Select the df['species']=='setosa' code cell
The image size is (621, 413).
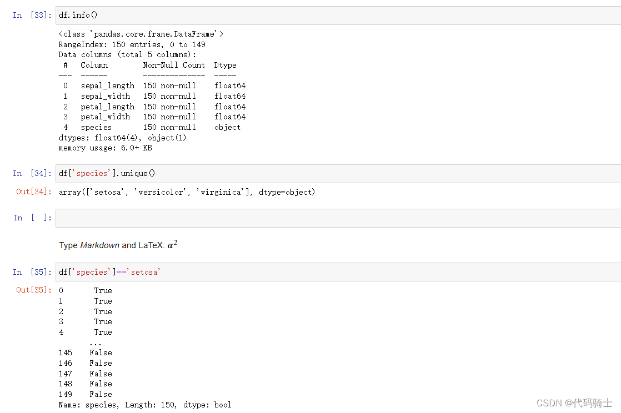click(338, 272)
